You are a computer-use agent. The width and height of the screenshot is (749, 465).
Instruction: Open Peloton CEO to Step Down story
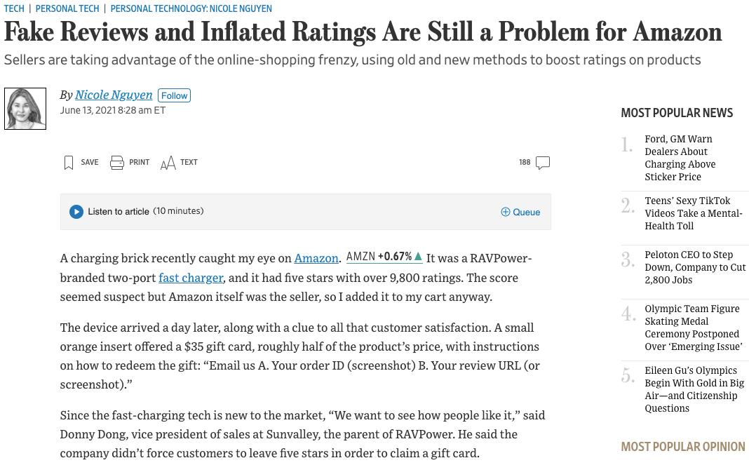pyautogui.click(x=695, y=267)
